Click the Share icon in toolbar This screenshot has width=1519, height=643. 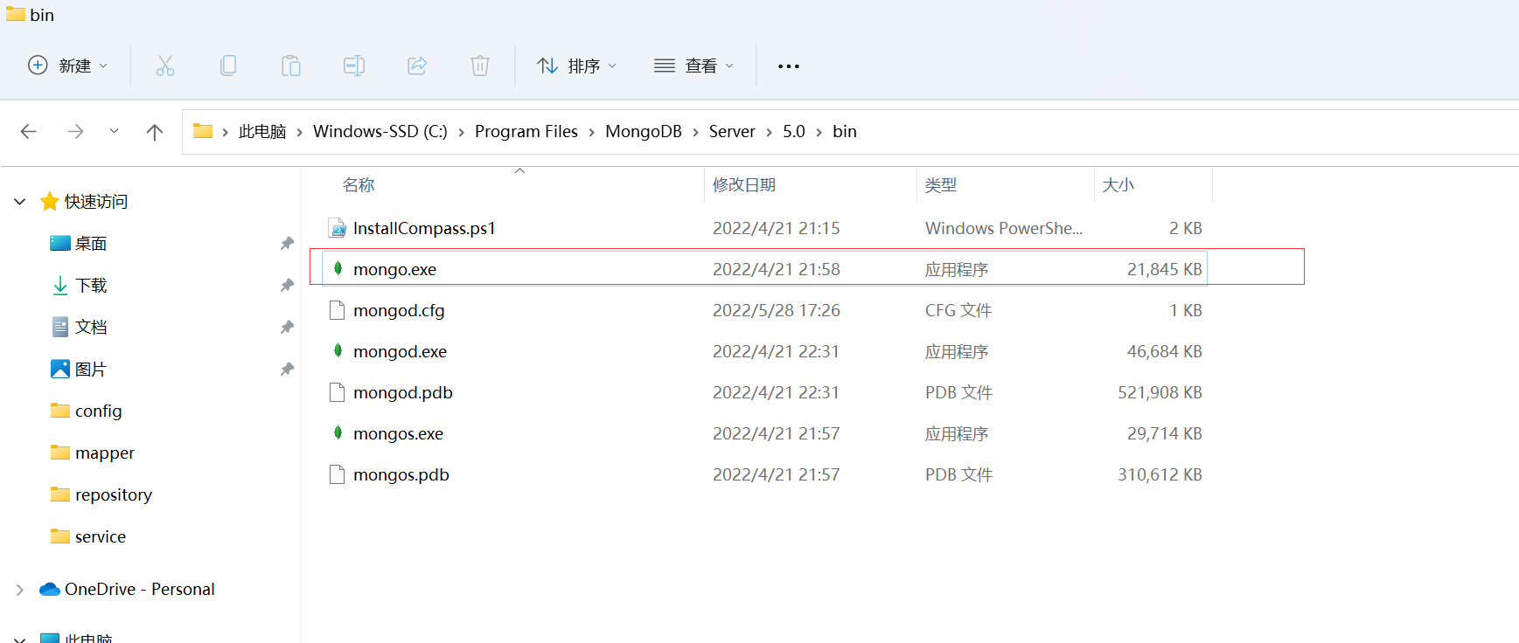click(417, 66)
